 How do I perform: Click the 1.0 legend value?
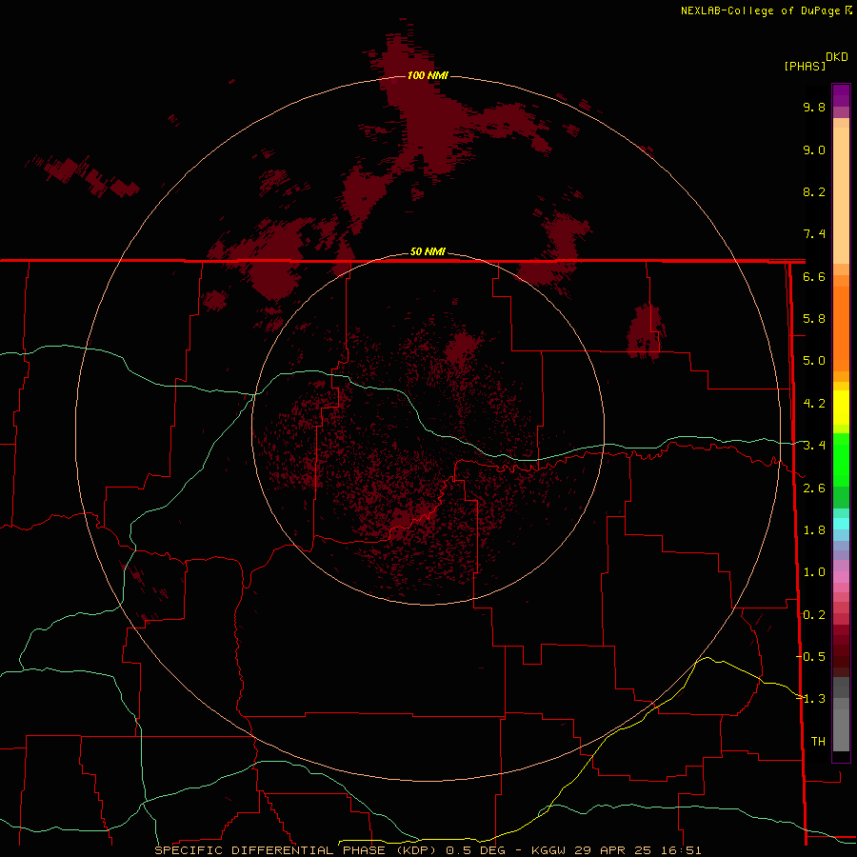point(814,572)
